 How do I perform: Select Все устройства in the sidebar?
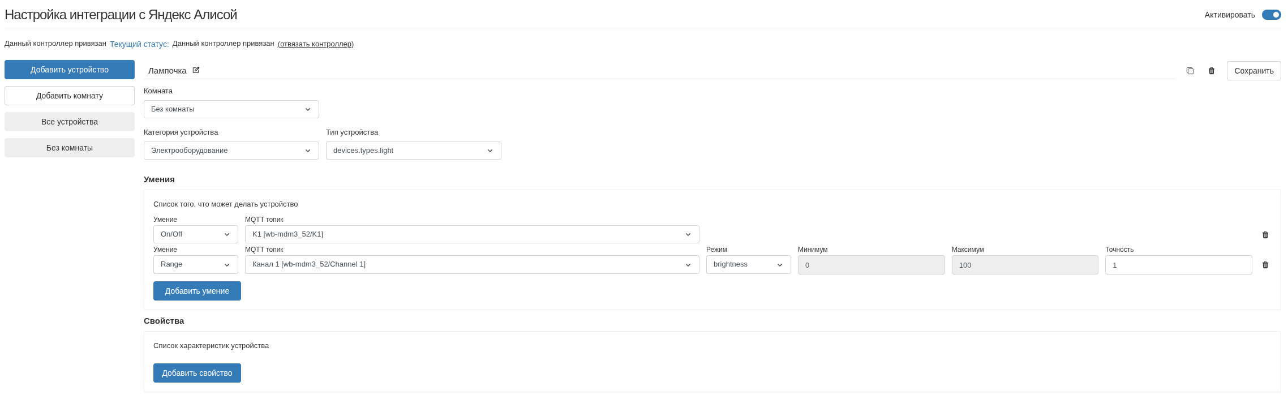point(70,122)
